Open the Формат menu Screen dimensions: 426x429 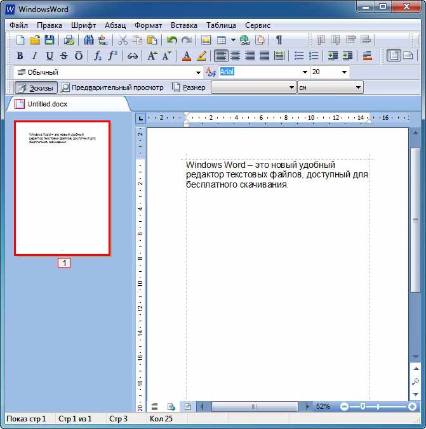(148, 25)
